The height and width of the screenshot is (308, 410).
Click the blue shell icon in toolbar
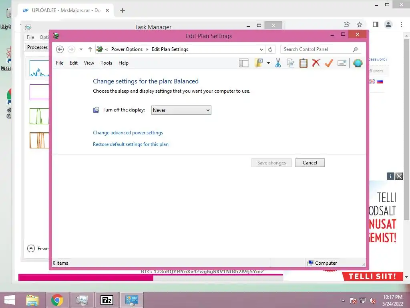click(x=358, y=63)
